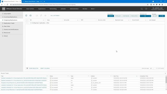167x94 pixels.
Task: Sort by Start Time arrow icon
Action: tap(137, 76)
